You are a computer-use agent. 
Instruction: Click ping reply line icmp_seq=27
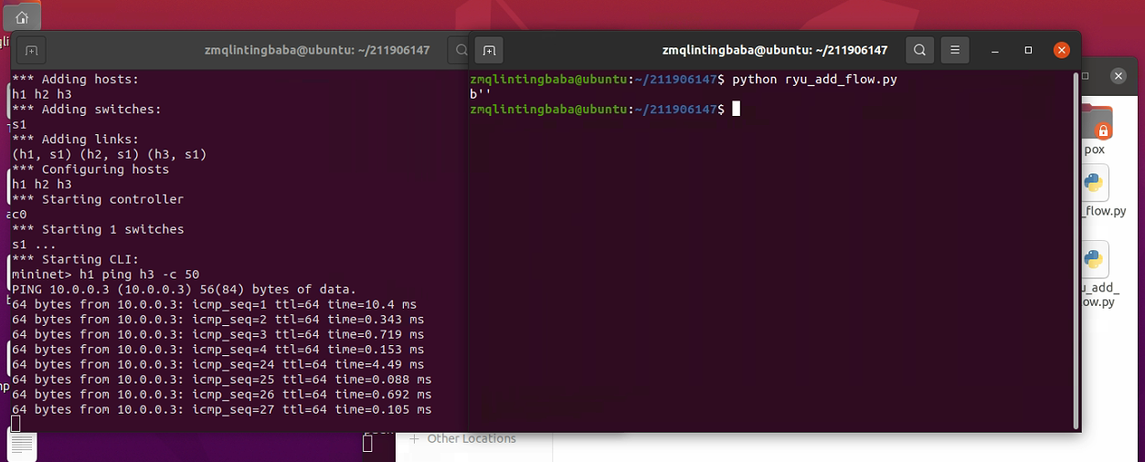click(x=221, y=409)
